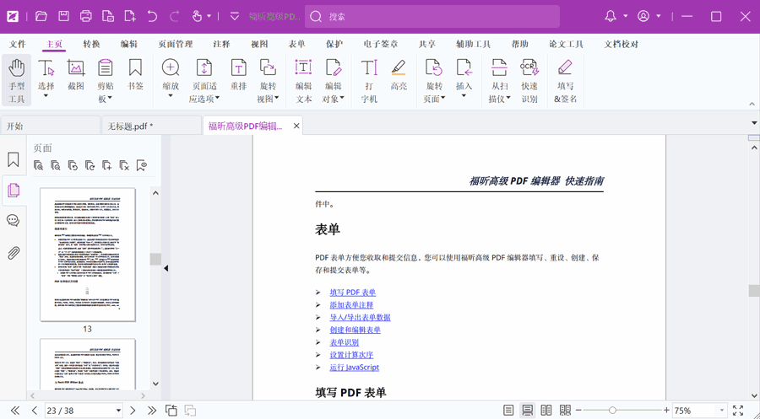Open the 设置计算次序 link
The width and height of the screenshot is (760, 419).
(351, 355)
